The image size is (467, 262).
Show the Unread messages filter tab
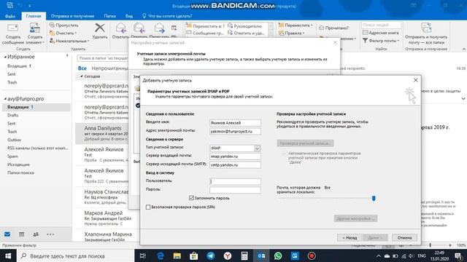click(x=109, y=68)
